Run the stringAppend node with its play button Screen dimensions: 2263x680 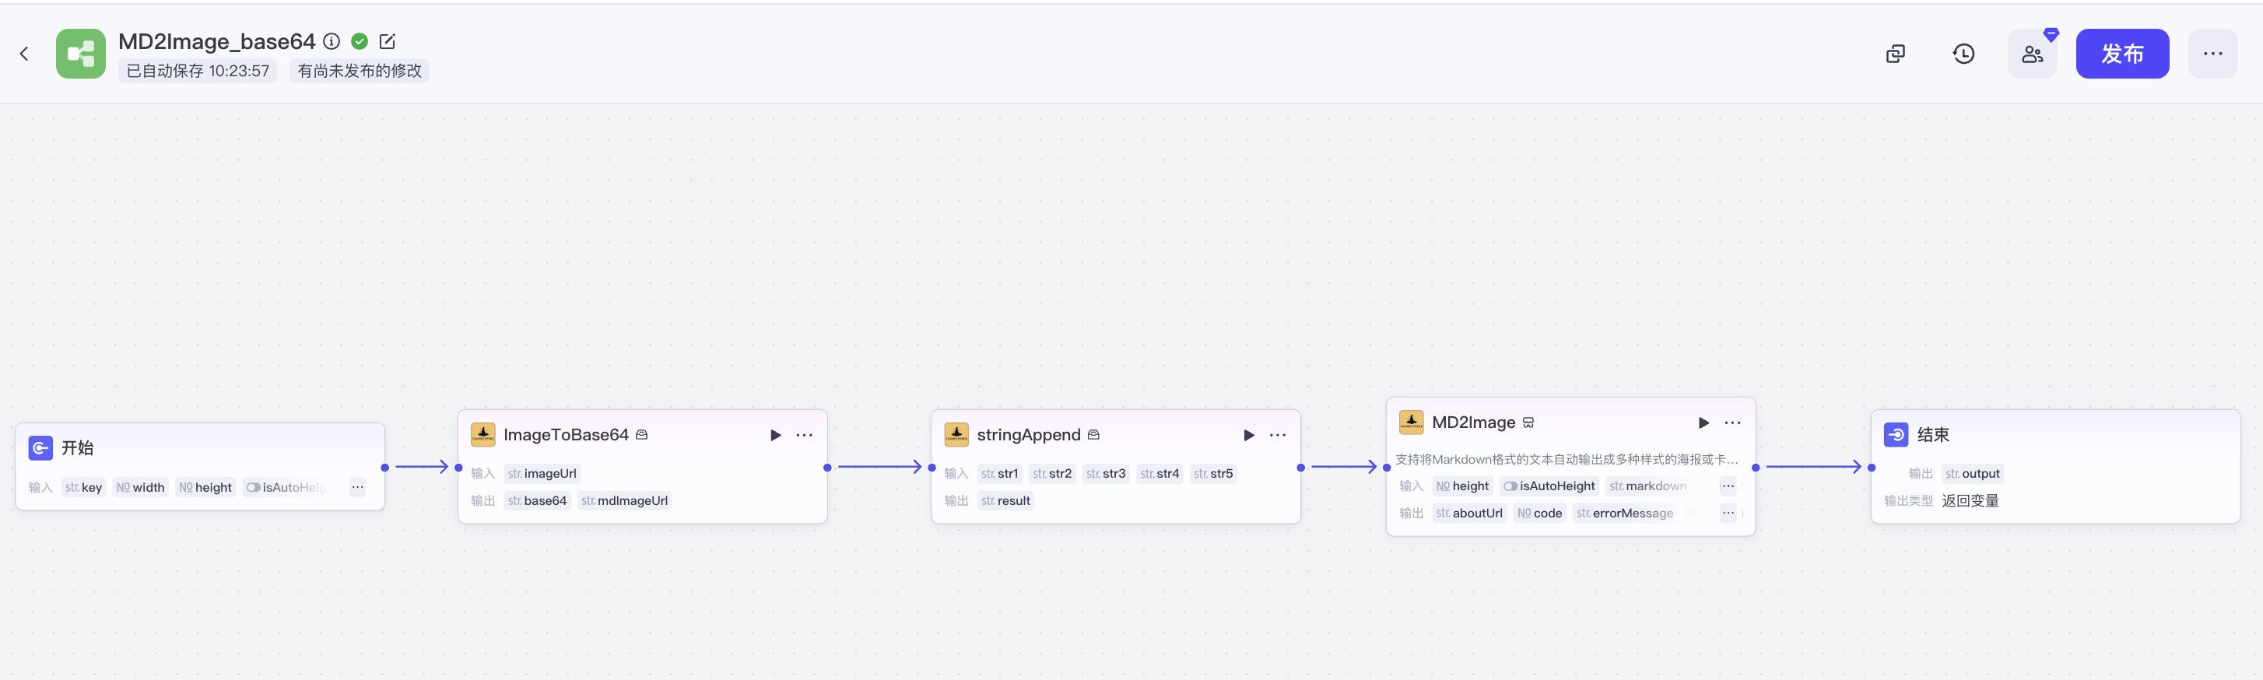(1248, 435)
